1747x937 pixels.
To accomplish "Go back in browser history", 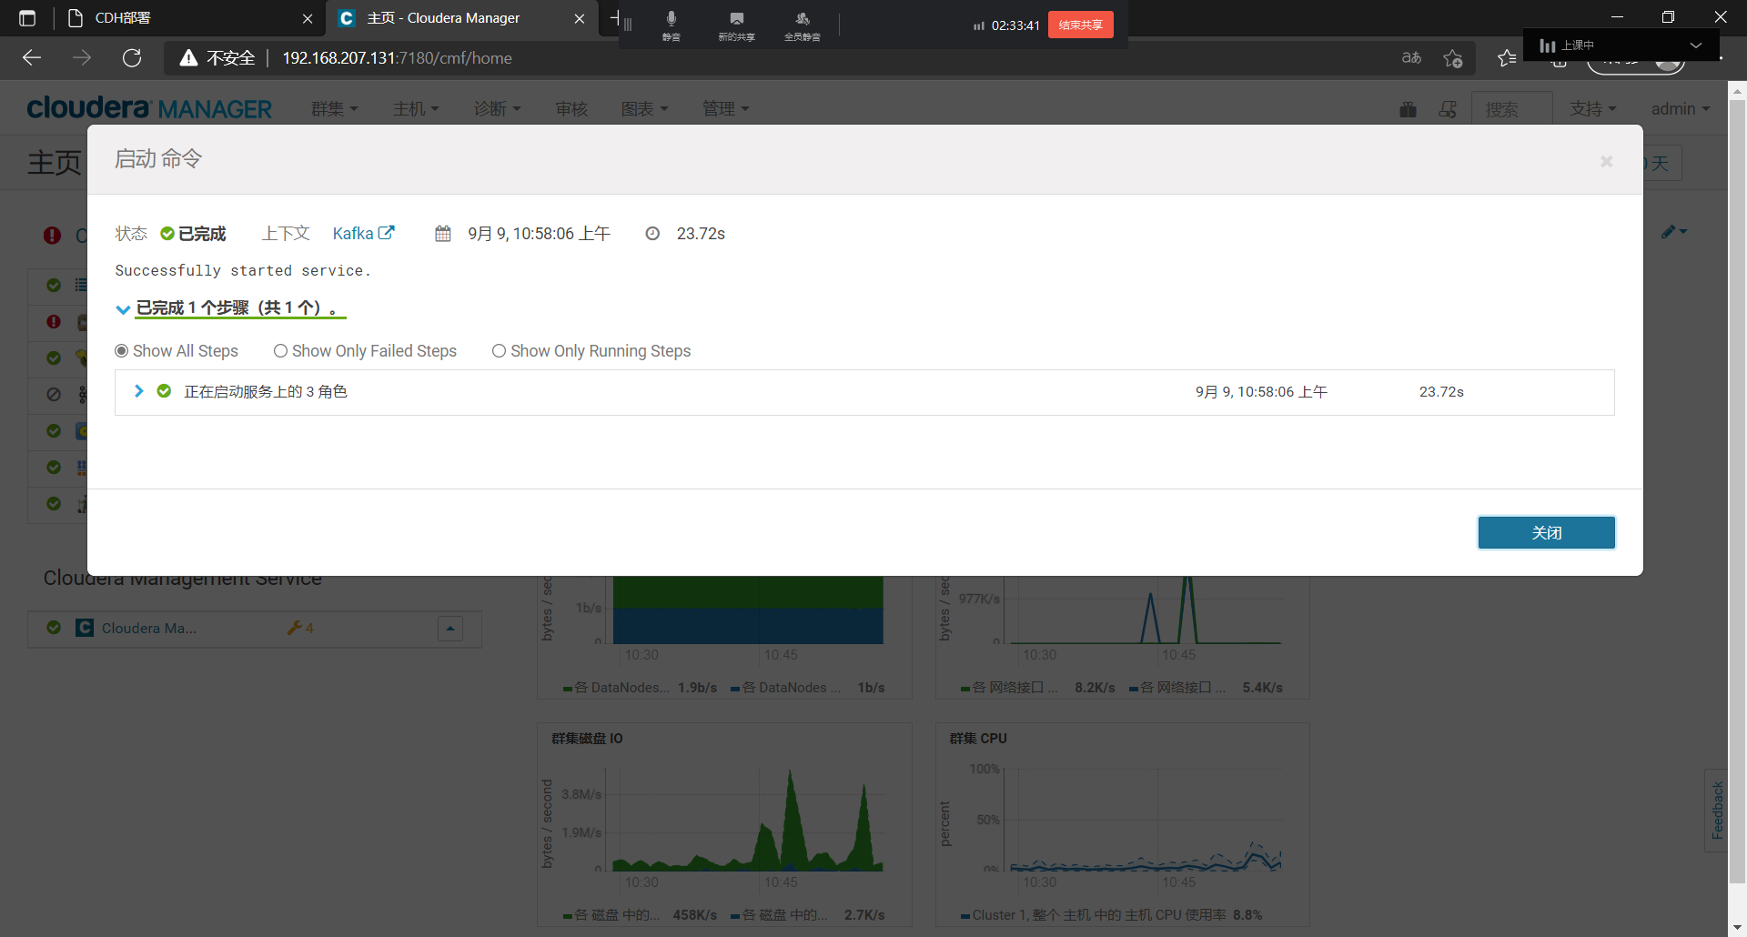I will [x=32, y=58].
